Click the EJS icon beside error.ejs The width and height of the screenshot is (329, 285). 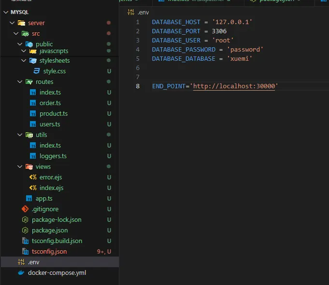tap(33, 177)
